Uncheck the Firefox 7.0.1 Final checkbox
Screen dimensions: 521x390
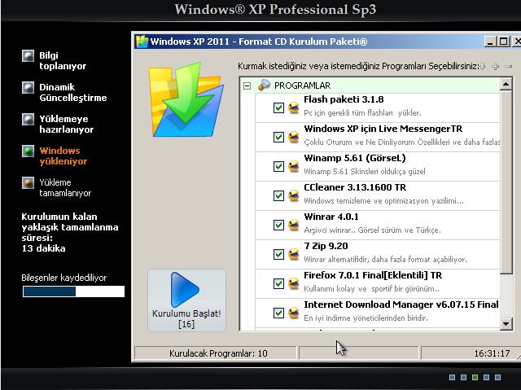click(278, 283)
